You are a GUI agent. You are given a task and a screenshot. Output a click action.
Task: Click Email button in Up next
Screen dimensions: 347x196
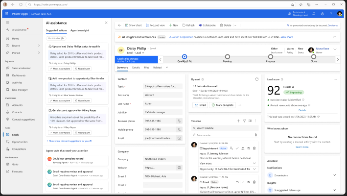point(200,105)
